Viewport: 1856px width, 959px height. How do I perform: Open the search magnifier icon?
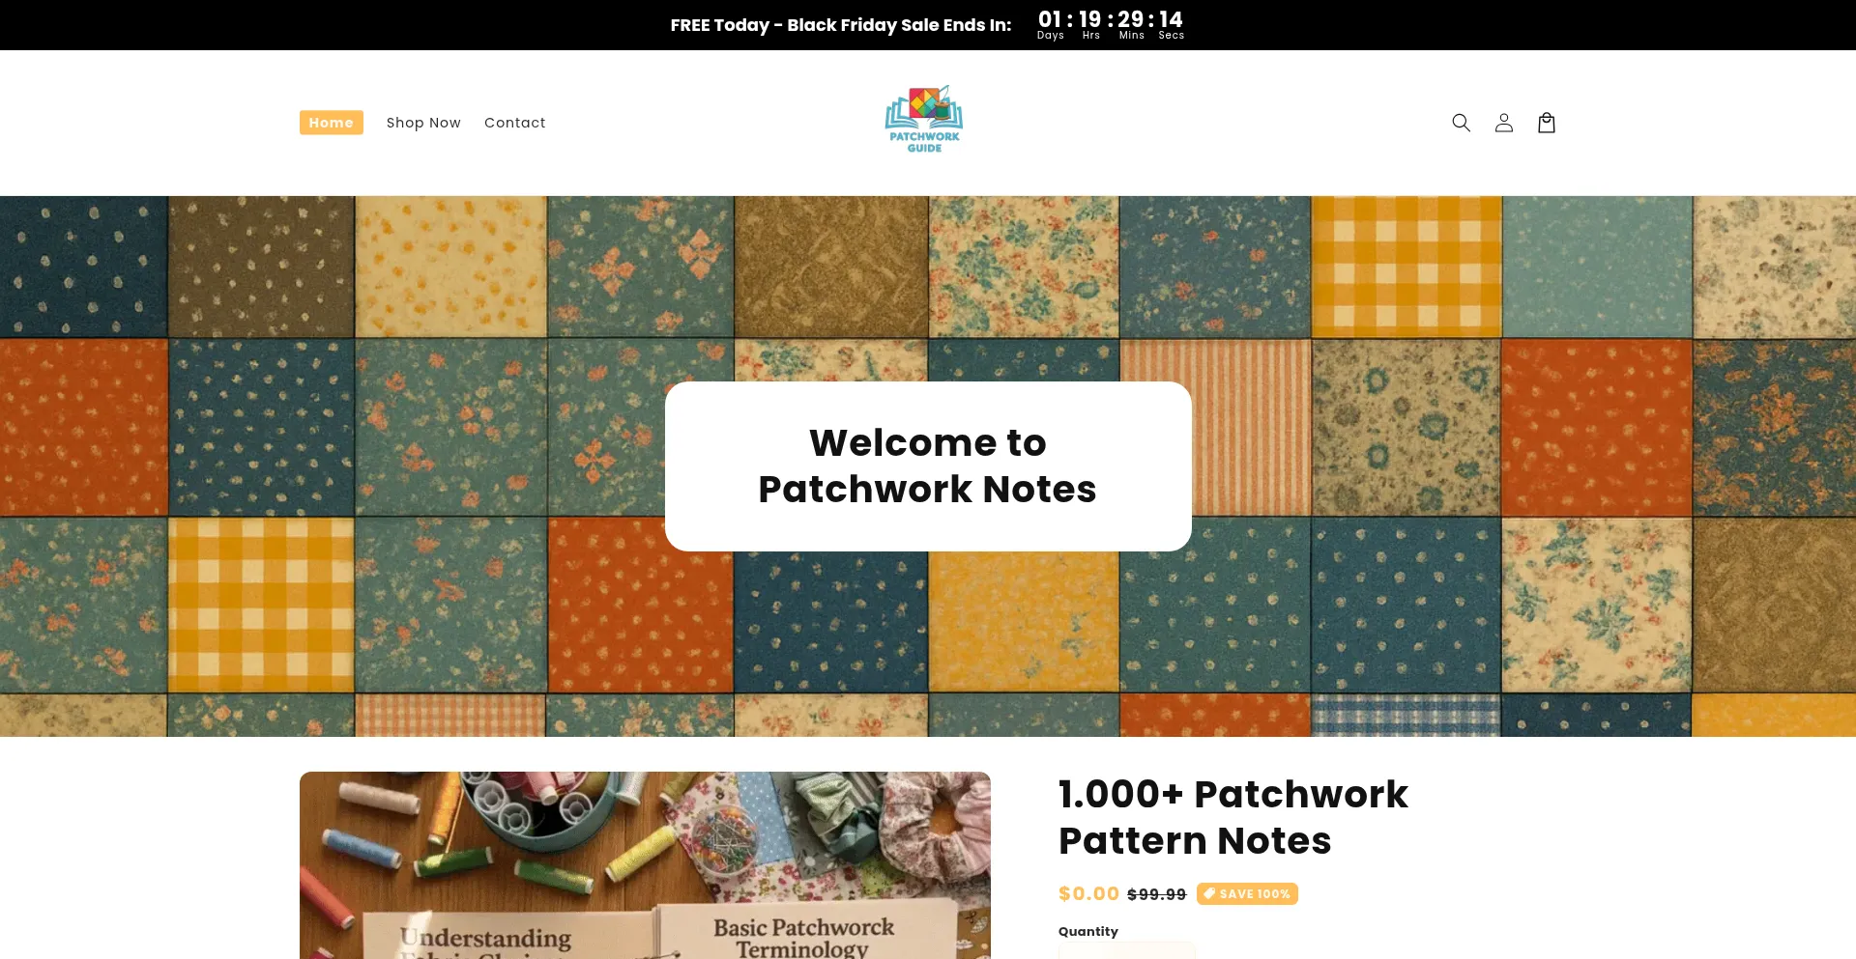click(x=1461, y=123)
